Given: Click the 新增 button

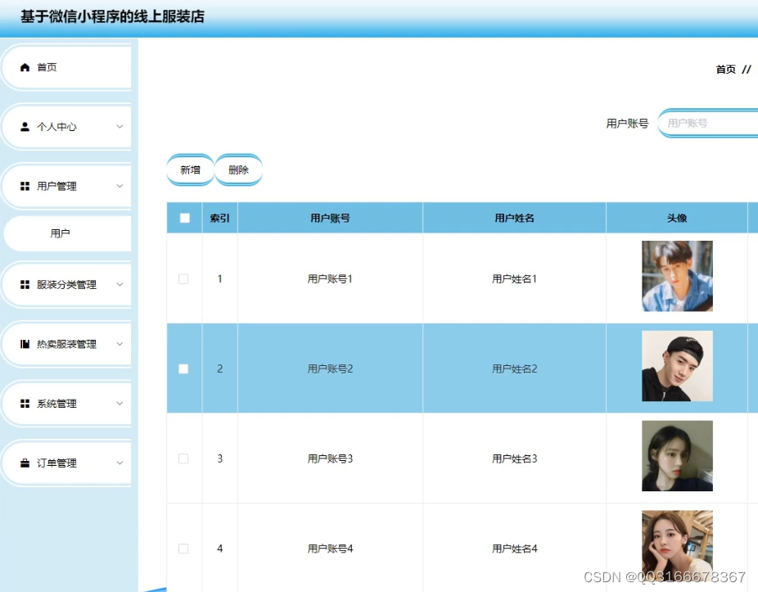Looking at the screenshot, I should tap(191, 169).
